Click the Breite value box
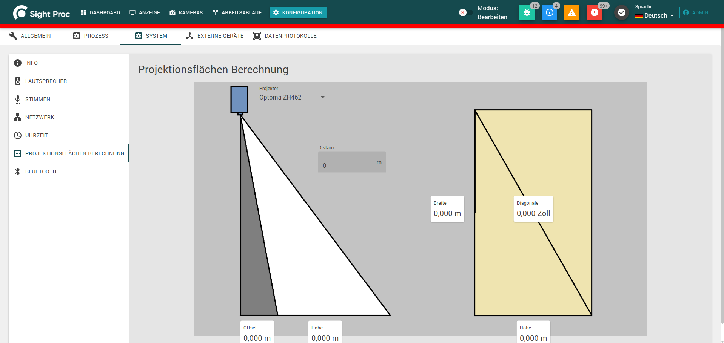Viewport: 724px width, 343px height. 447,209
